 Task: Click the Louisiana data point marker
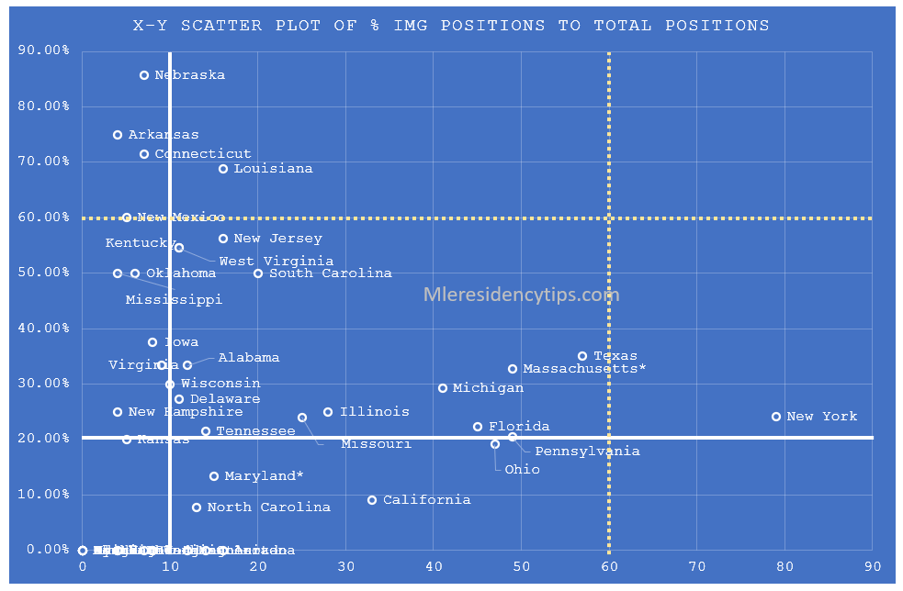pyautogui.click(x=223, y=169)
